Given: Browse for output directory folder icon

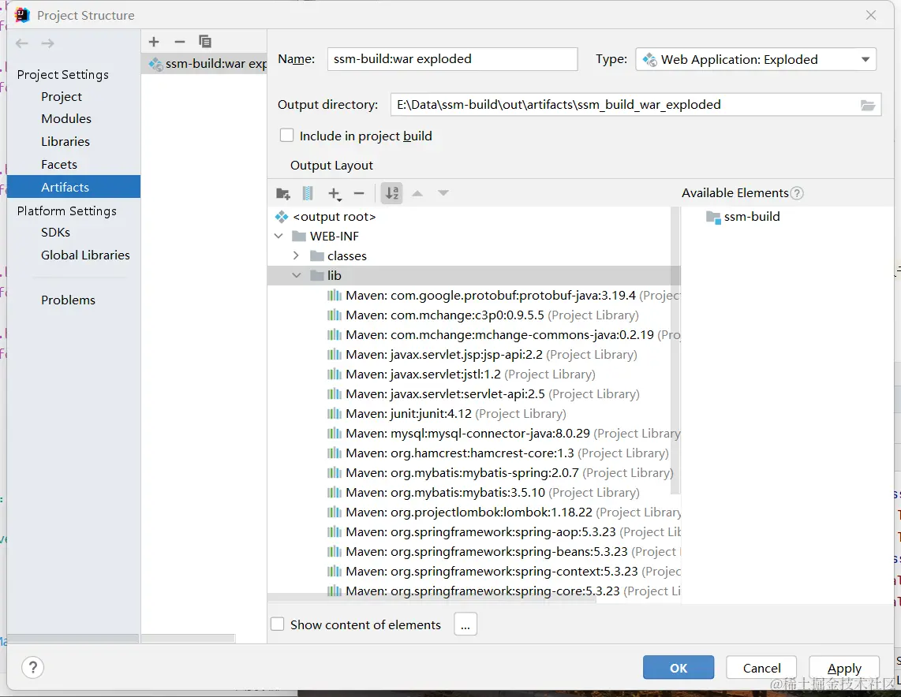Looking at the screenshot, I should pyautogui.click(x=868, y=105).
